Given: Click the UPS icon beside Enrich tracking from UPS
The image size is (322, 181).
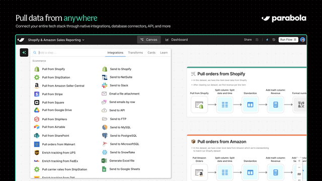Looking at the screenshot, I should (37, 153).
